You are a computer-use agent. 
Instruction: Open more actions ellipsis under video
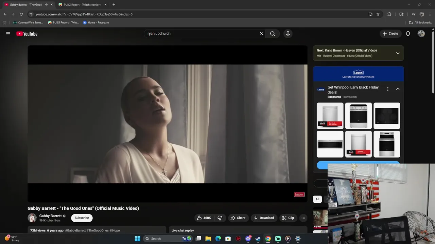tap(303, 218)
